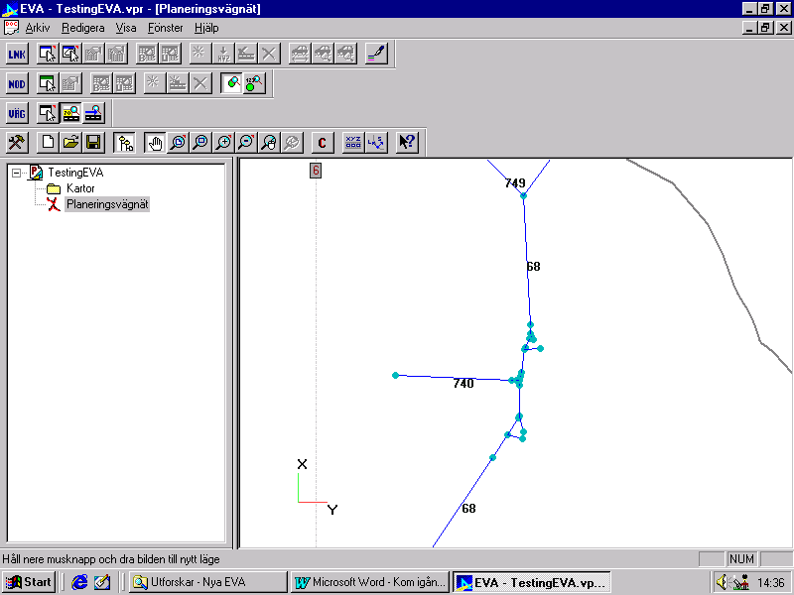Select road with cursor tool in VÄG row

click(x=48, y=113)
